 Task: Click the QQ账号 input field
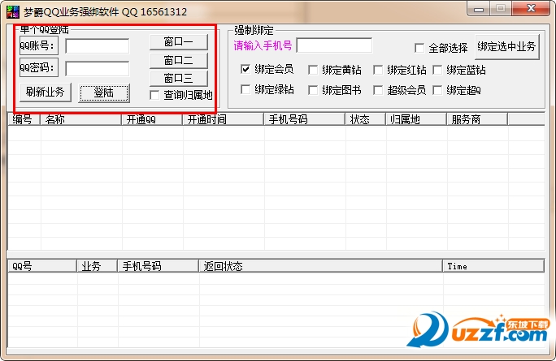tap(98, 46)
